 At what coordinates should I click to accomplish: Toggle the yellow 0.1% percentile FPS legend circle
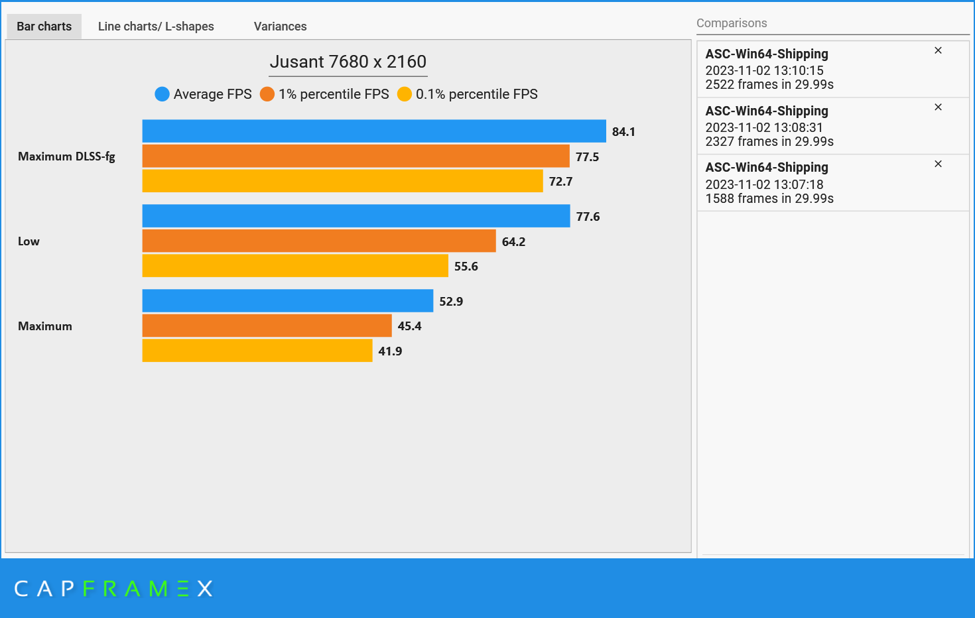405,94
